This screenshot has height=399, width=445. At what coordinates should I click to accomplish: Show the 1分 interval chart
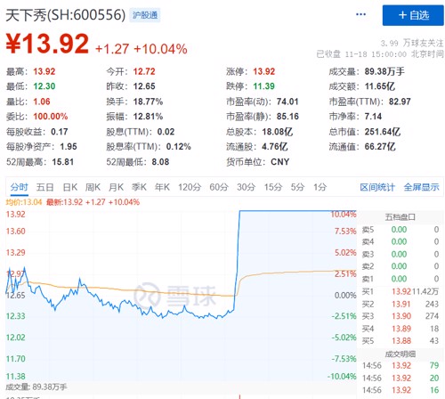320,187
